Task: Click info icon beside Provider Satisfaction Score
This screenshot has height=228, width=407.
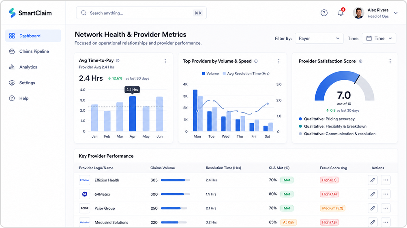Action: [x=360, y=61]
